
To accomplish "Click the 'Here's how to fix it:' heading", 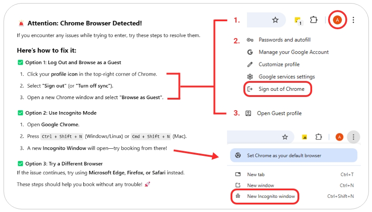I will click(x=47, y=50).
